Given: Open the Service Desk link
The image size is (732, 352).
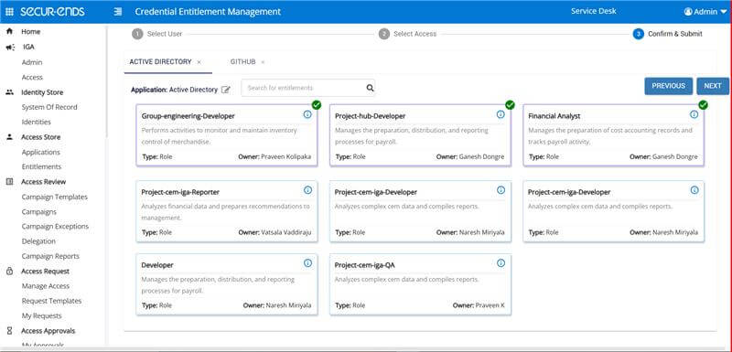Looking at the screenshot, I should (x=593, y=11).
